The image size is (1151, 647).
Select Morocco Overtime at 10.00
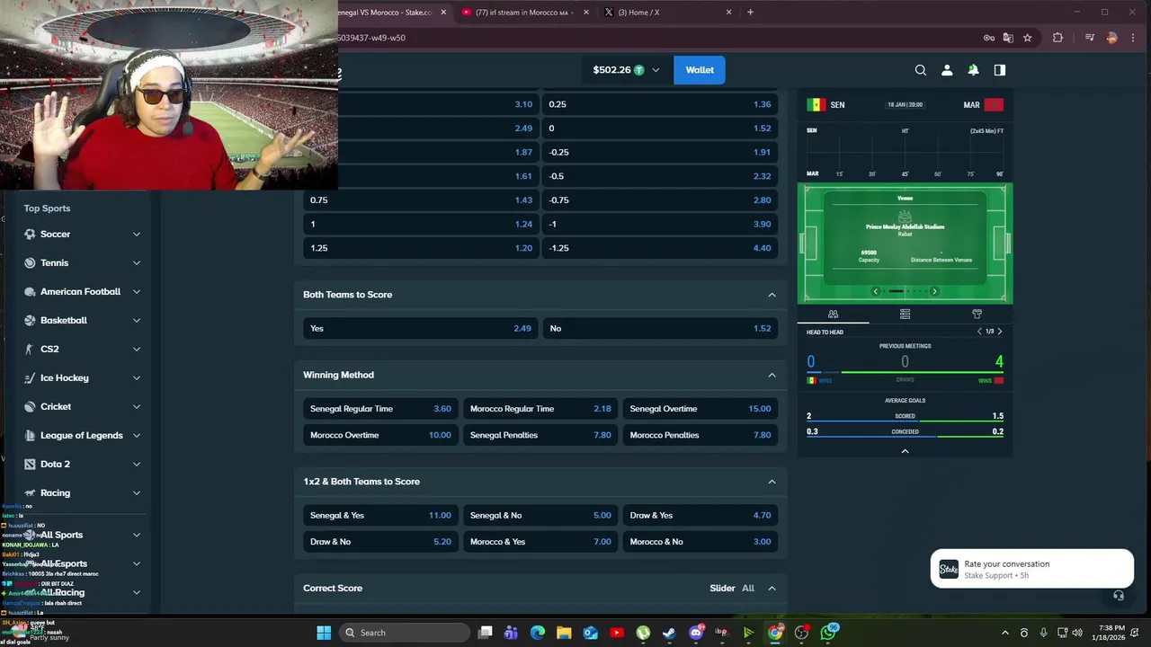pyautogui.click(x=380, y=435)
